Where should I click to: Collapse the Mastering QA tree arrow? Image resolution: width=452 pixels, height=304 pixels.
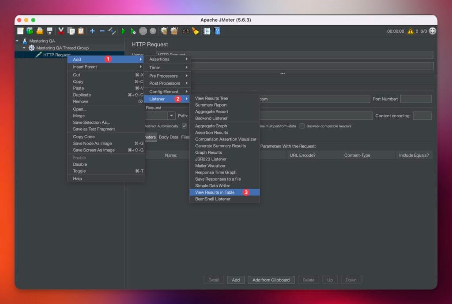[x=17, y=41]
